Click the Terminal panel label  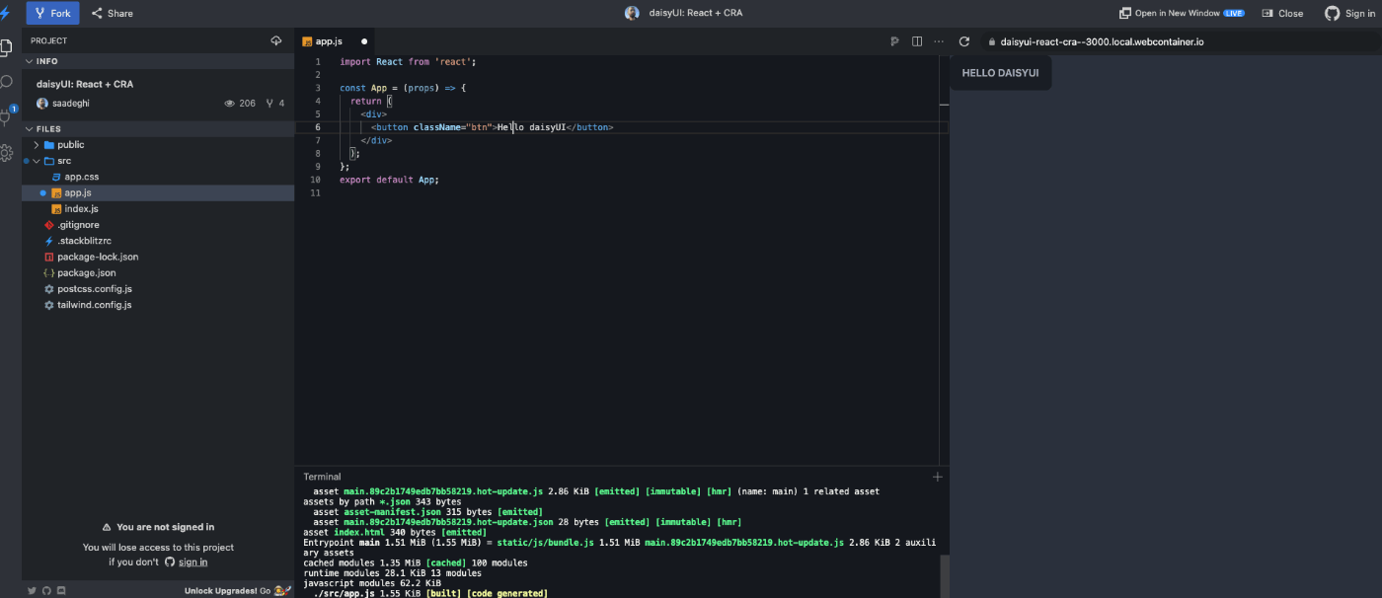[x=322, y=477]
